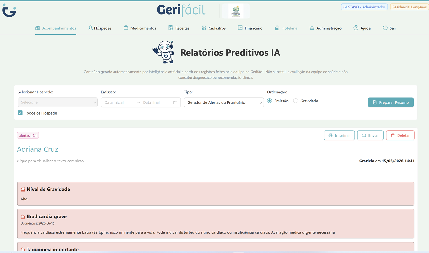Open Adriana Cruz guest name link
Viewport: 429px width, 253px height.
[38, 149]
